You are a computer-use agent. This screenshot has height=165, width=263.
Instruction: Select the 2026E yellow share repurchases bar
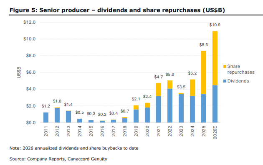click(x=215, y=58)
